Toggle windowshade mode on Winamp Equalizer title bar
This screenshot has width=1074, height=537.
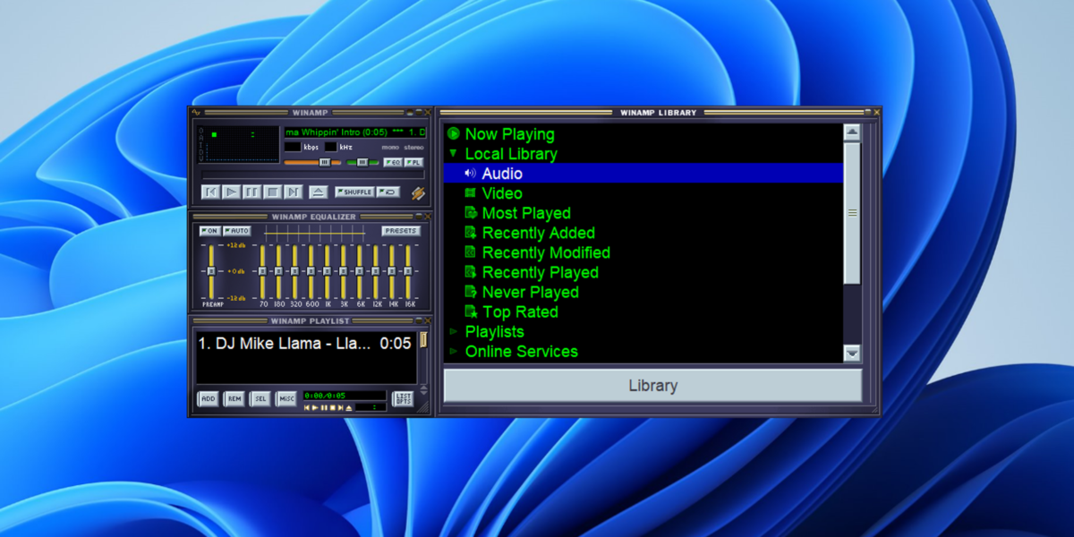click(419, 217)
